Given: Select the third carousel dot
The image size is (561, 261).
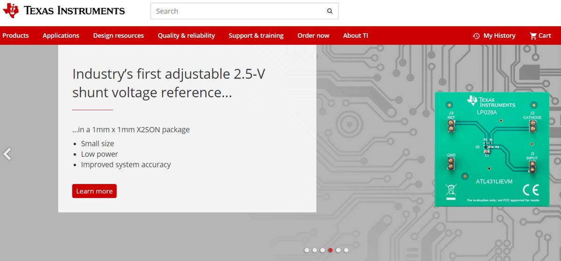Looking at the screenshot, I should point(323,250).
